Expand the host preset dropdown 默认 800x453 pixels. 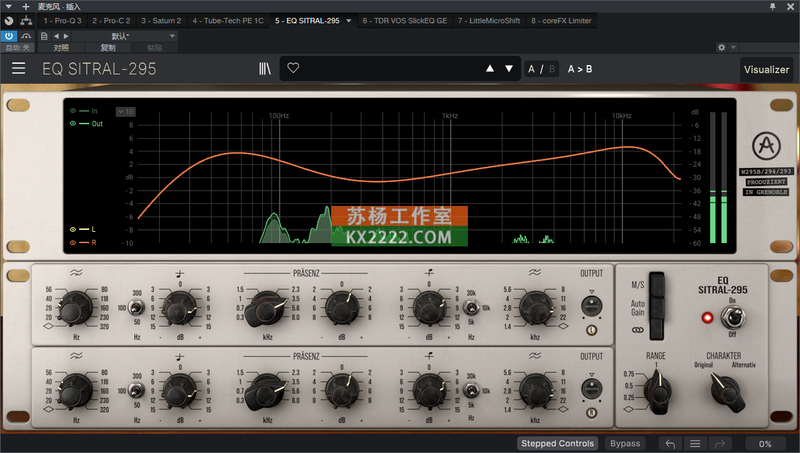tap(172, 36)
